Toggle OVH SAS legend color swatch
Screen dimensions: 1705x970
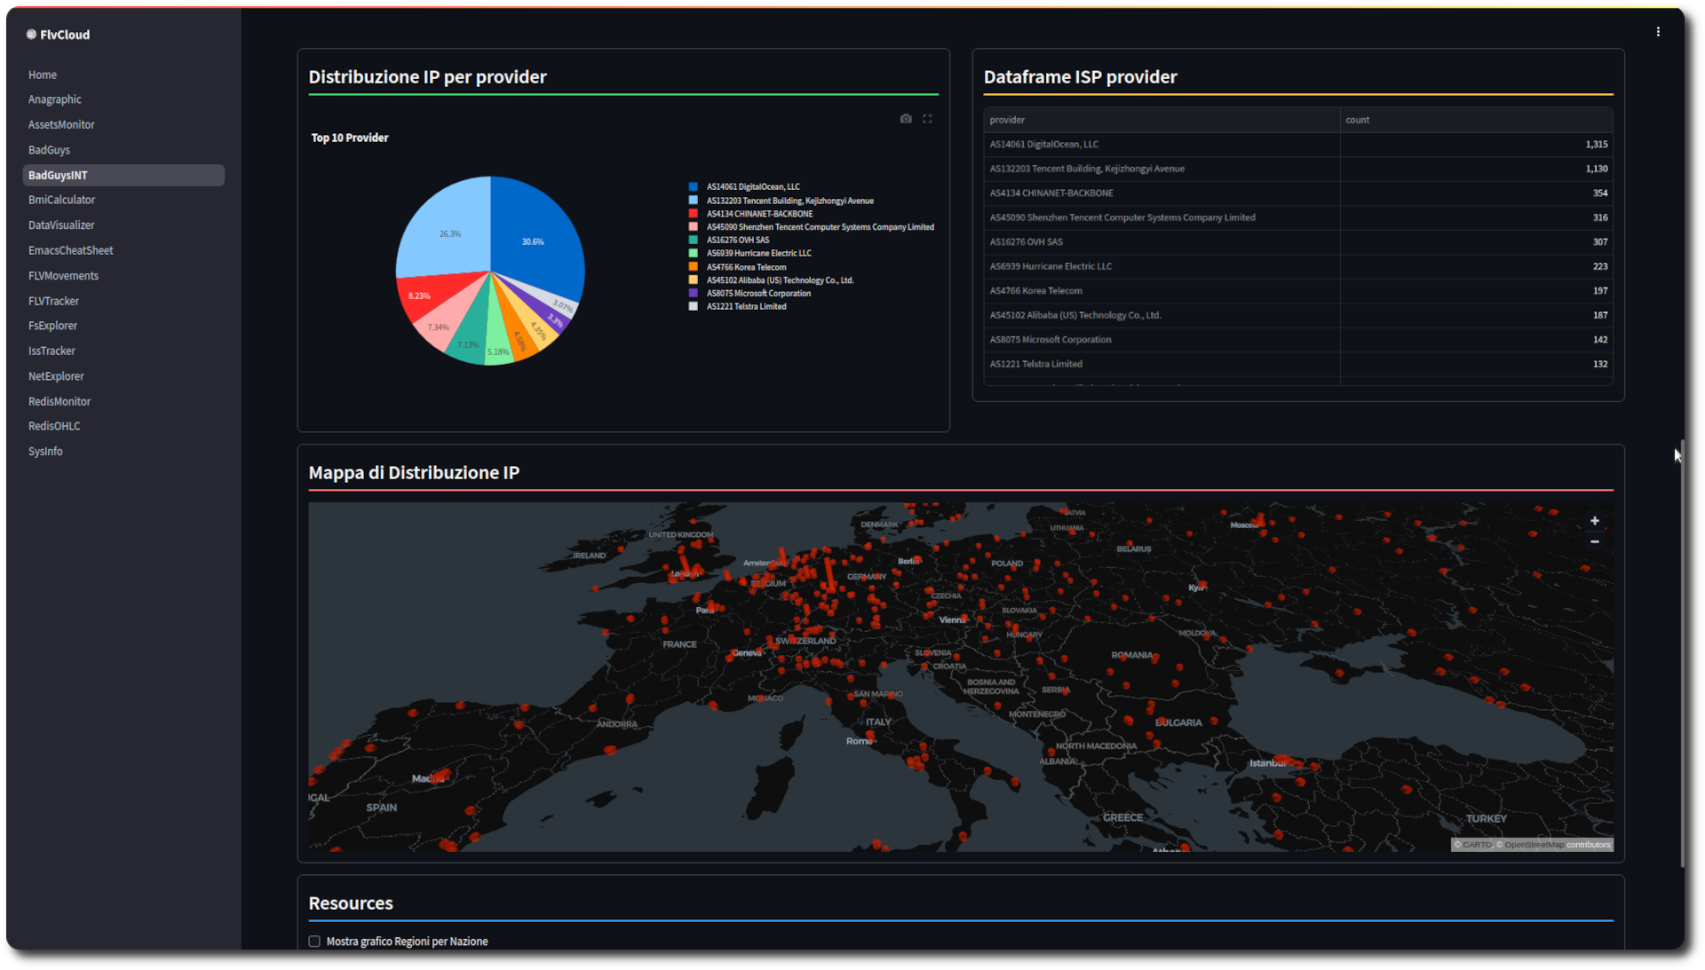(694, 240)
